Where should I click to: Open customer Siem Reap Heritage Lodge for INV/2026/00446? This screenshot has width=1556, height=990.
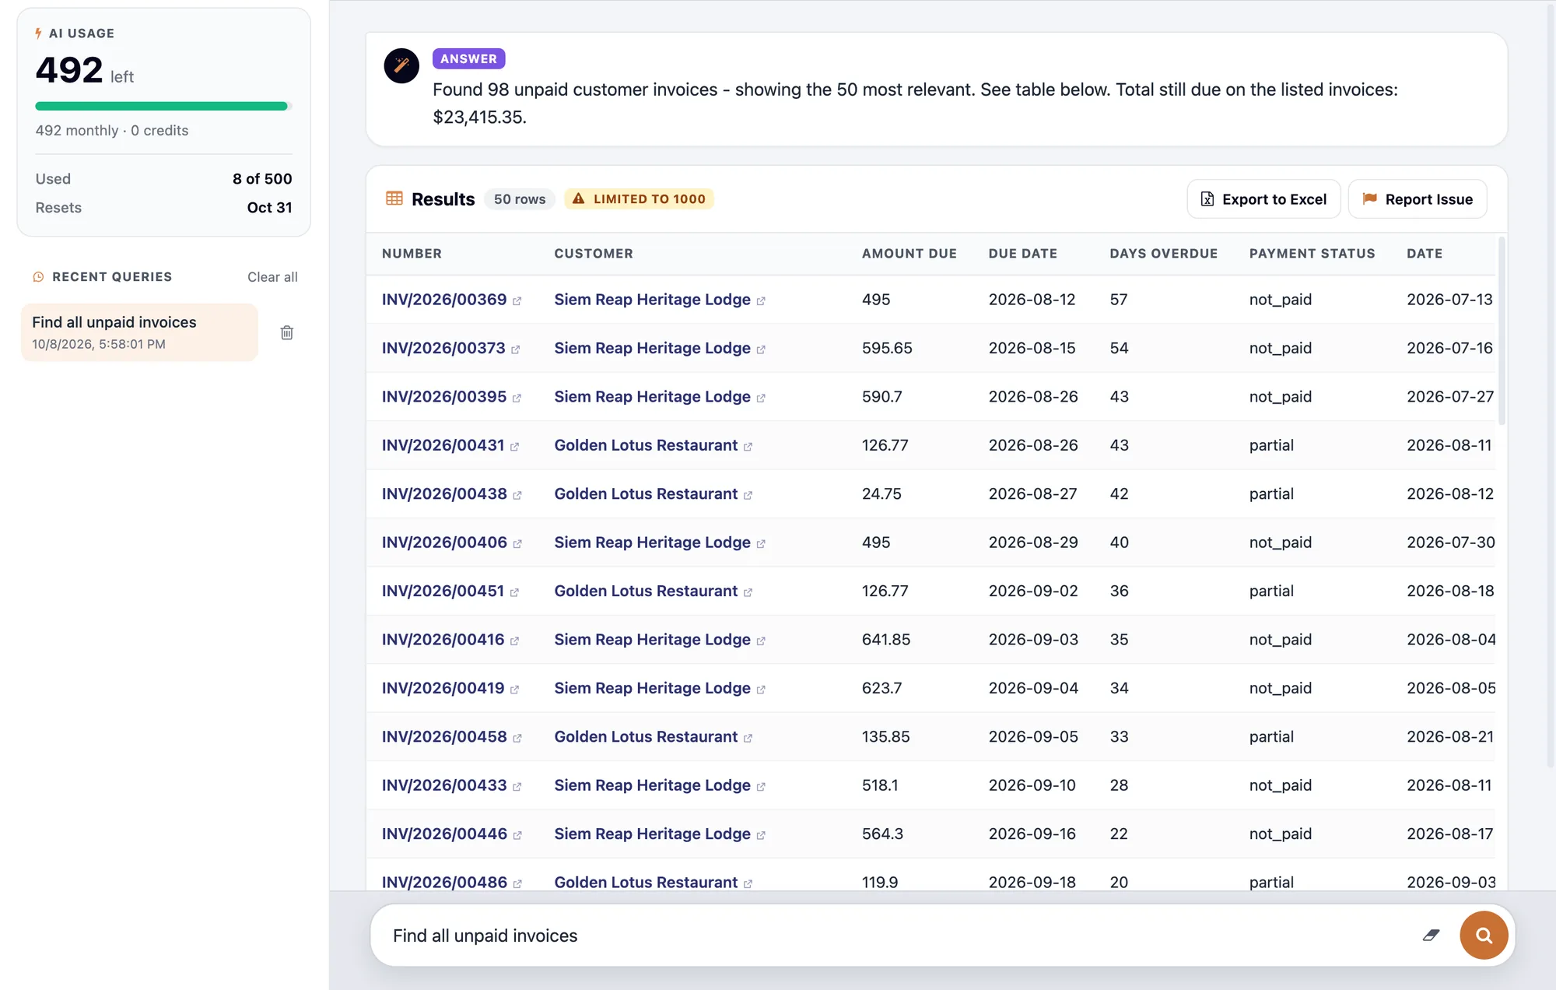click(652, 834)
